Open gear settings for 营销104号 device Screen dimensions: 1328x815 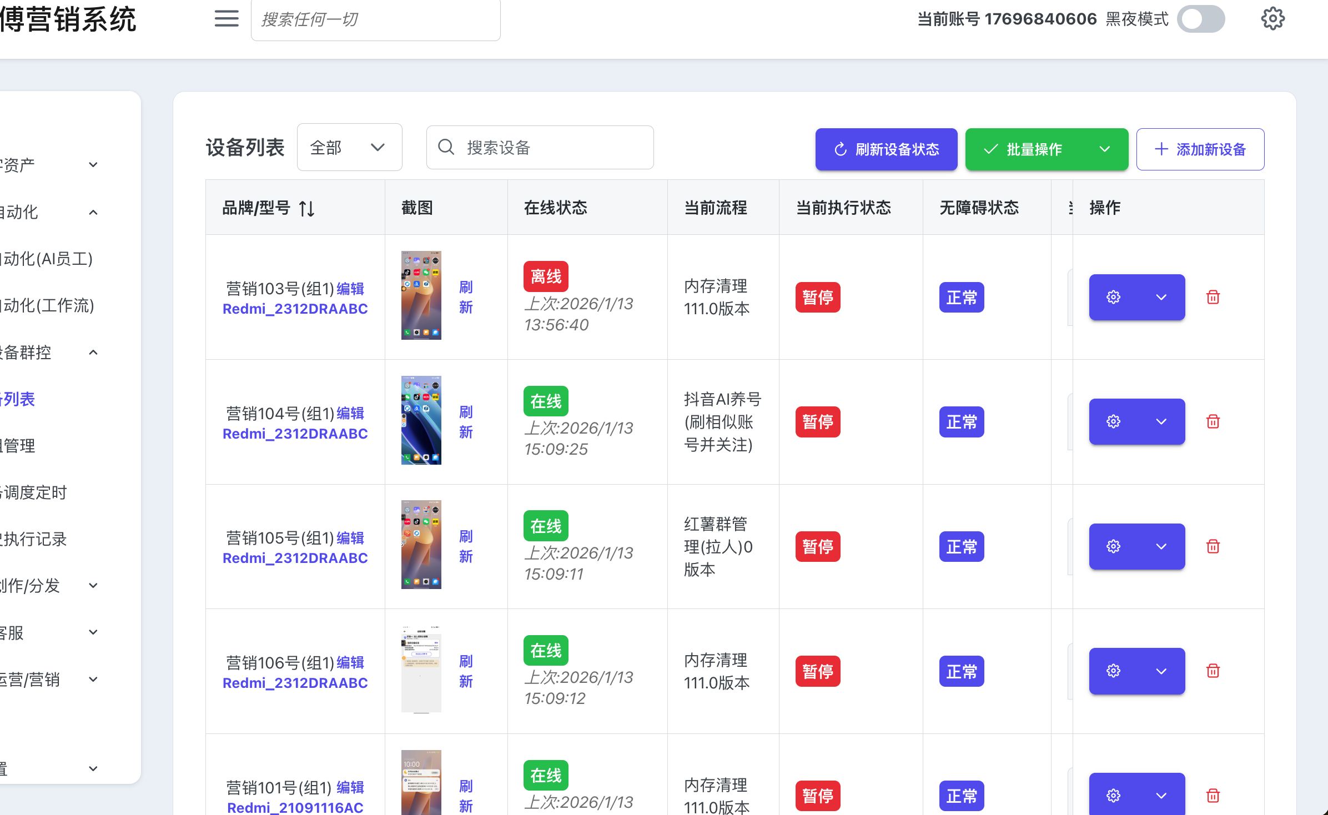tap(1113, 421)
